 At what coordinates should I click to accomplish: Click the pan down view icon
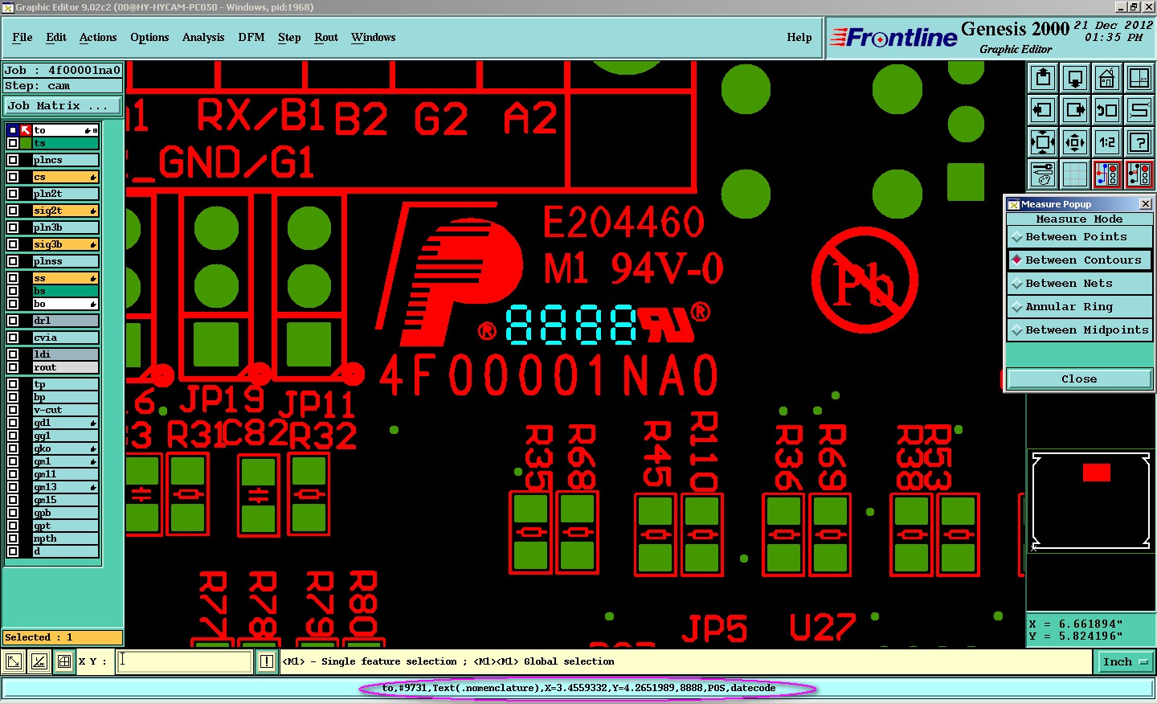(x=1075, y=78)
